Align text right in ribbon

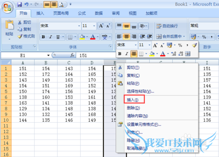[134, 37]
